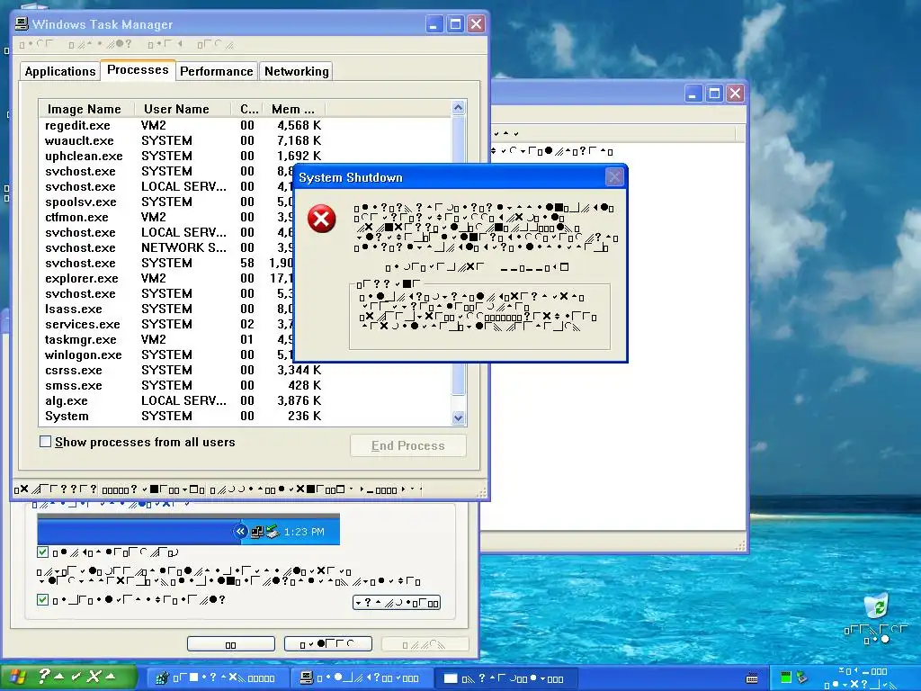Open the Performance tab
The width and height of the screenshot is (921, 691).
coord(216,71)
